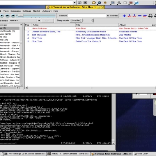Click the sleep mode spinner arrows

coord(92,20)
